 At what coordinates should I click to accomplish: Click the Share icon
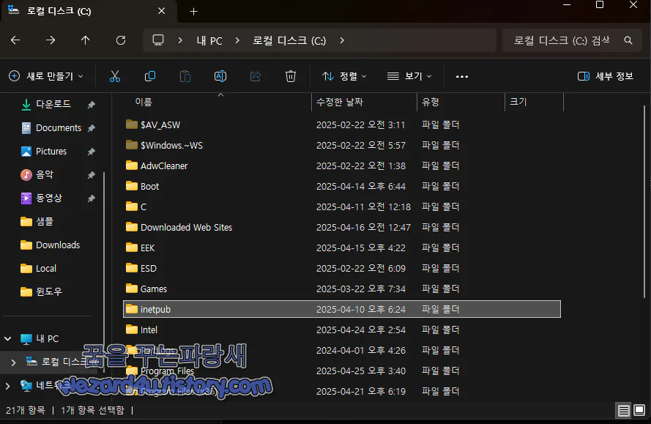(255, 75)
